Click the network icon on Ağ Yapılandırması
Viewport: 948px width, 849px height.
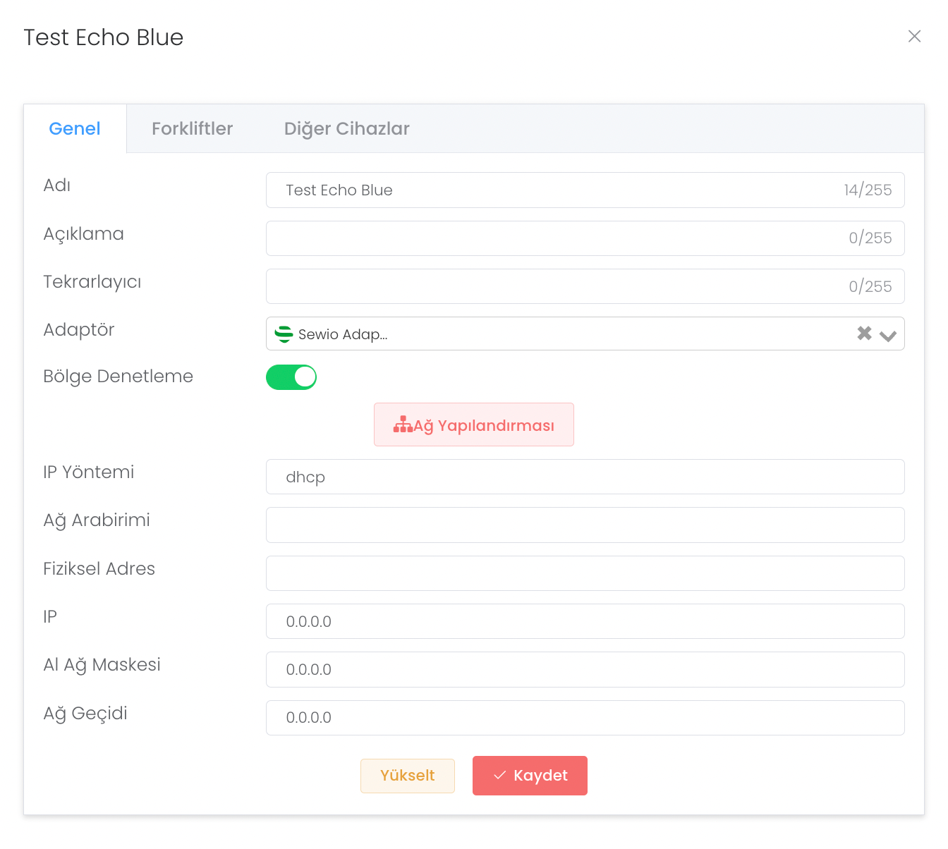click(403, 424)
